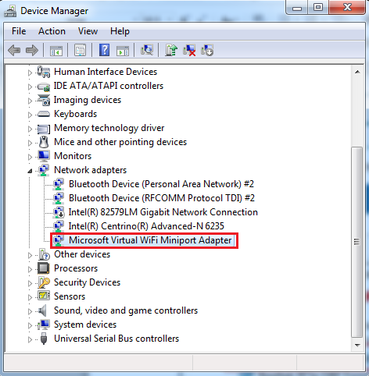The height and width of the screenshot is (376, 369).
Task: Select Intel(R) 82579LM Gigabit Network Connection
Action: click(163, 212)
